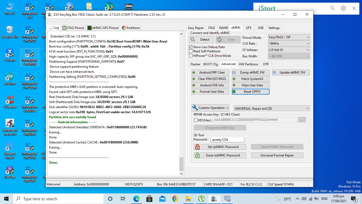Click Erase (e)MMC Password button

[220, 155]
